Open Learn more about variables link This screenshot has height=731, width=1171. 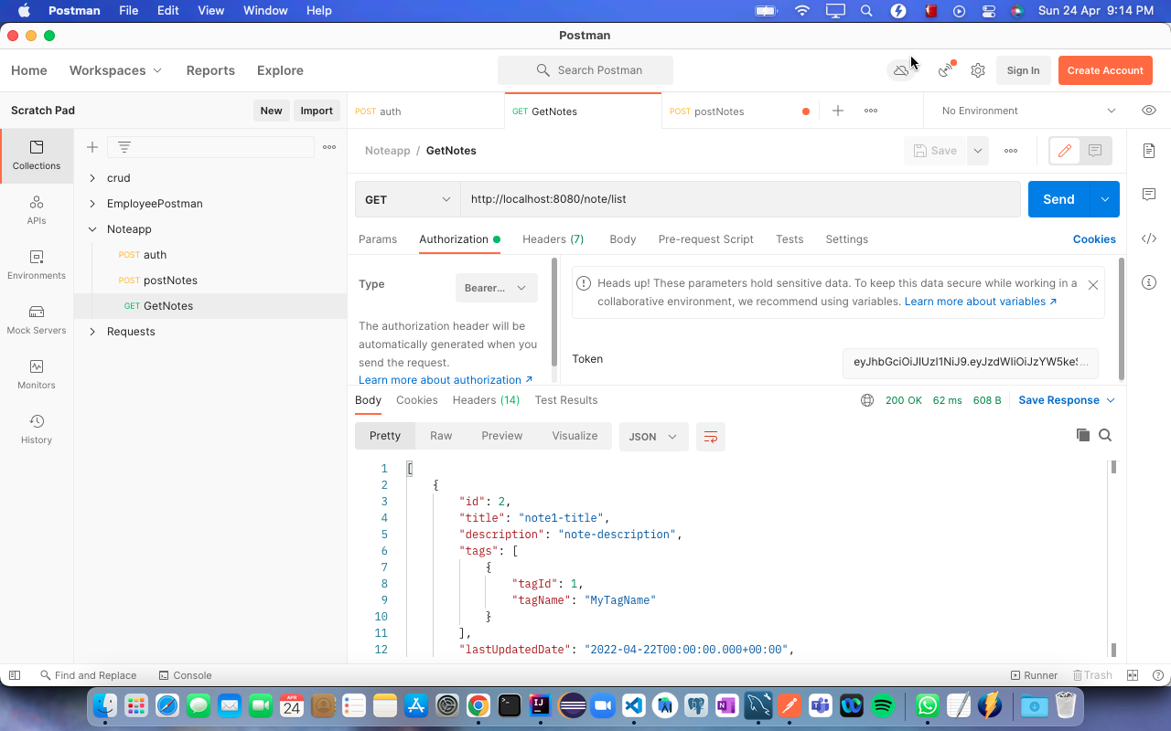pos(981,302)
